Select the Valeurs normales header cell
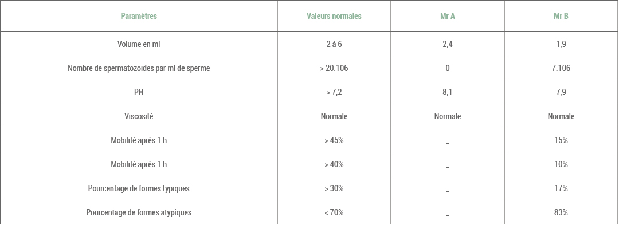The width and height of the screenshot is (619, 225). pos(334,16)
